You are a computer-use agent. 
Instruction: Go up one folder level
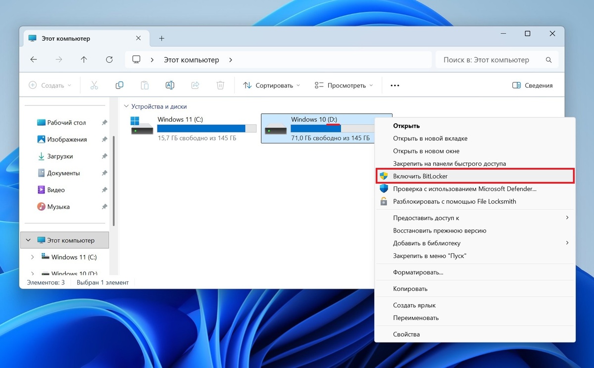[x=84, y=60]
